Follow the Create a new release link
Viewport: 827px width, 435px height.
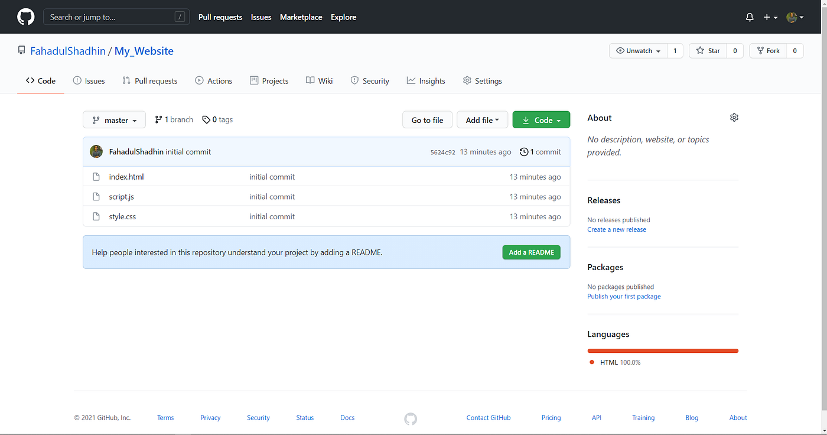617,229
